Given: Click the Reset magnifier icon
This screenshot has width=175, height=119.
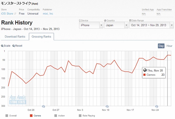Looking at the screenshot, I should (13, 46).
